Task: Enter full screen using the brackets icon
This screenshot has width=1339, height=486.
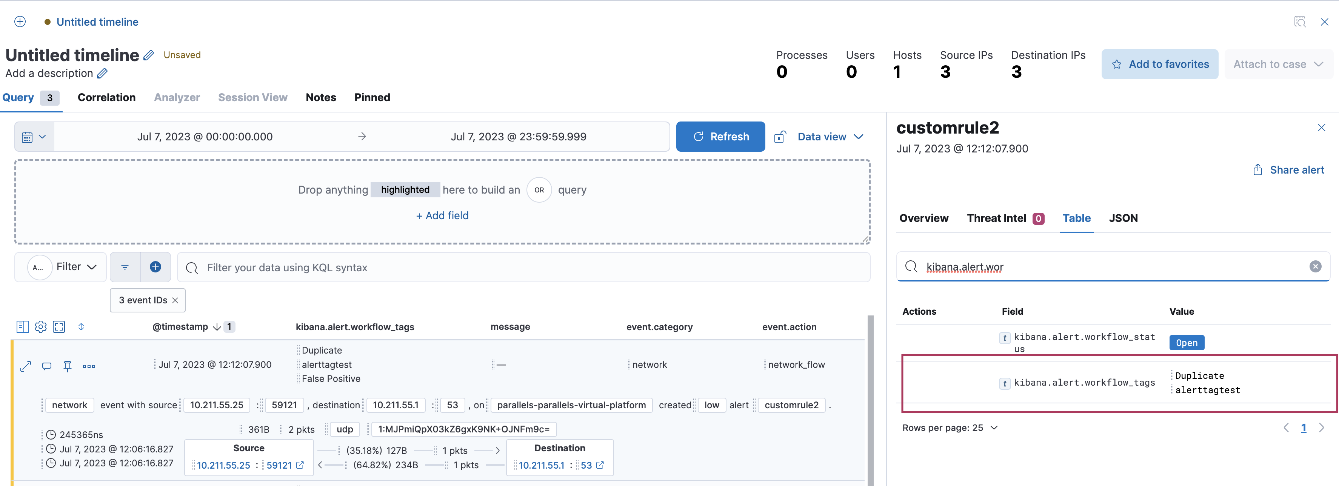Action: (59, 326)
